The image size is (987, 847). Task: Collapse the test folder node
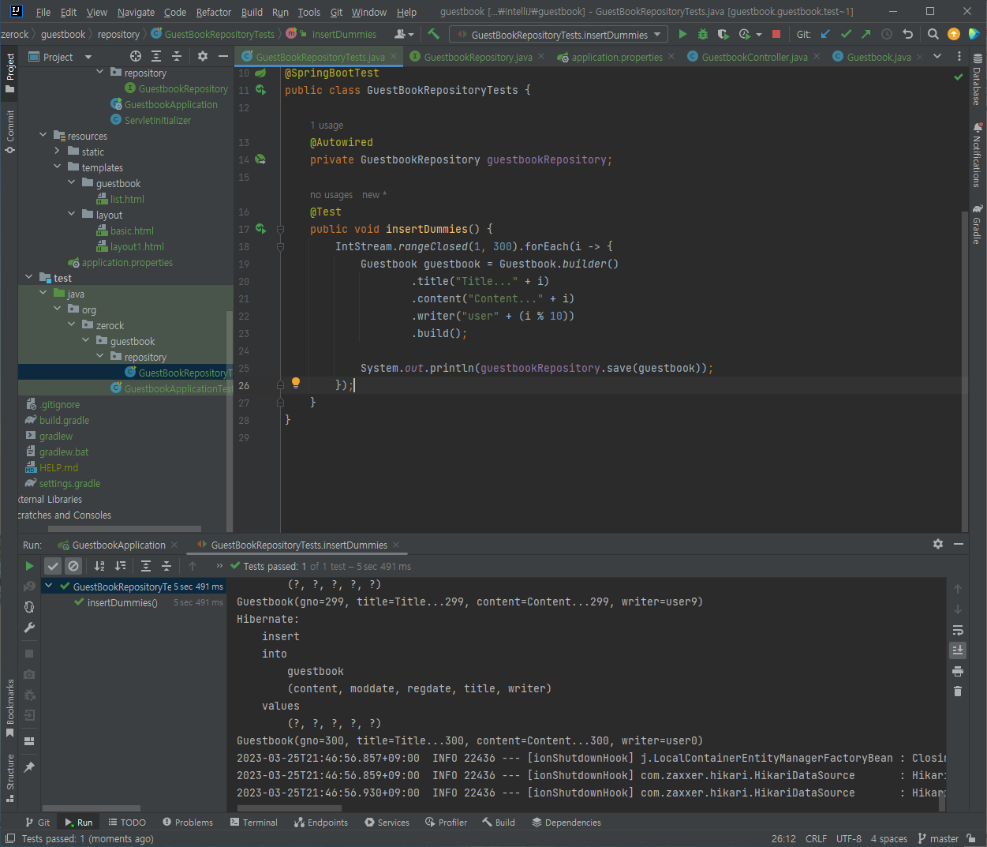coord(29,278)
